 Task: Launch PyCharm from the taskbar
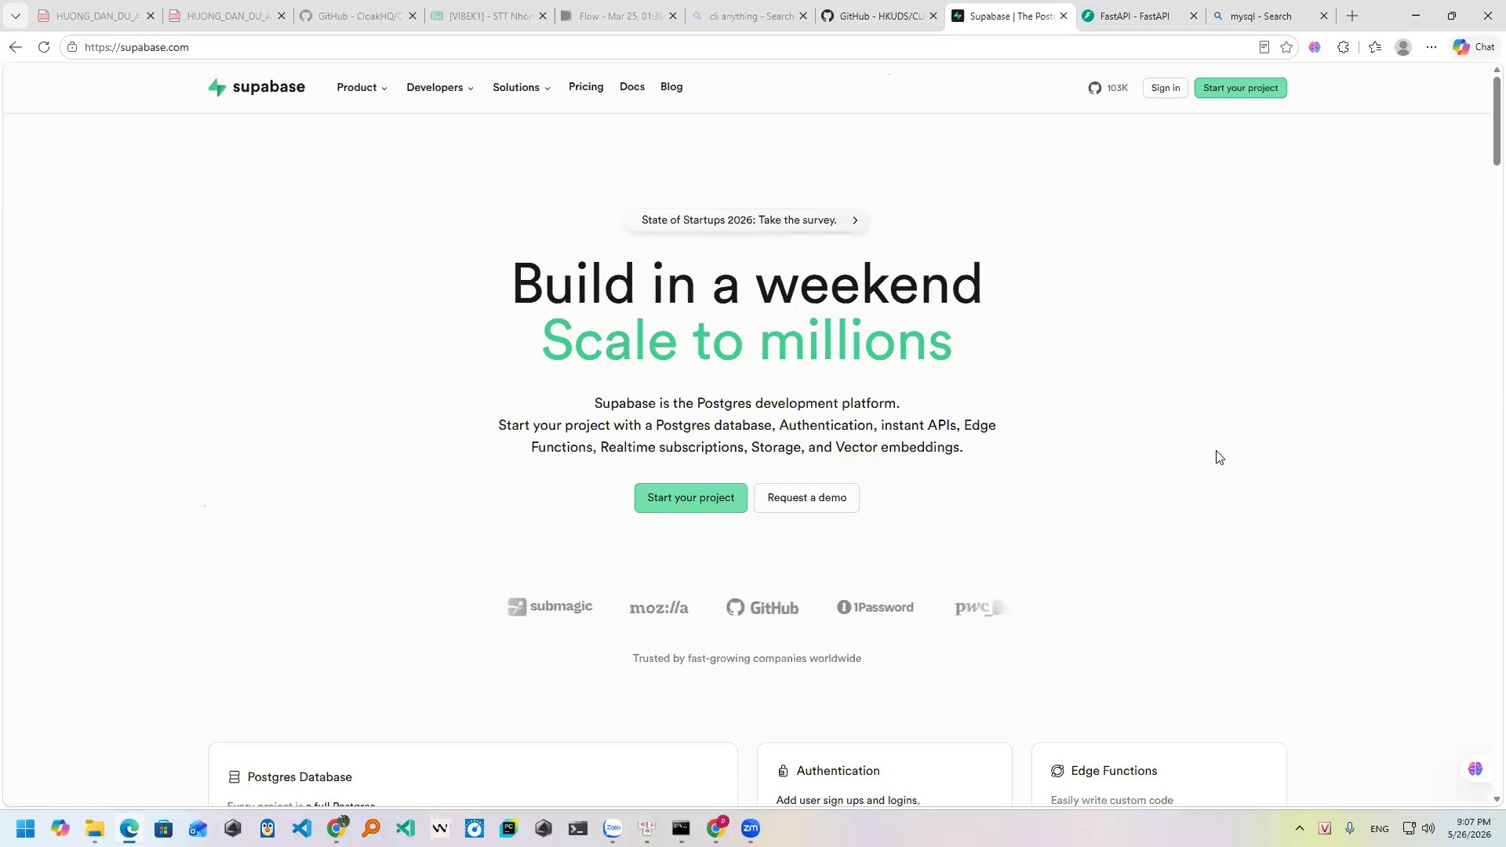pos(509,828)
